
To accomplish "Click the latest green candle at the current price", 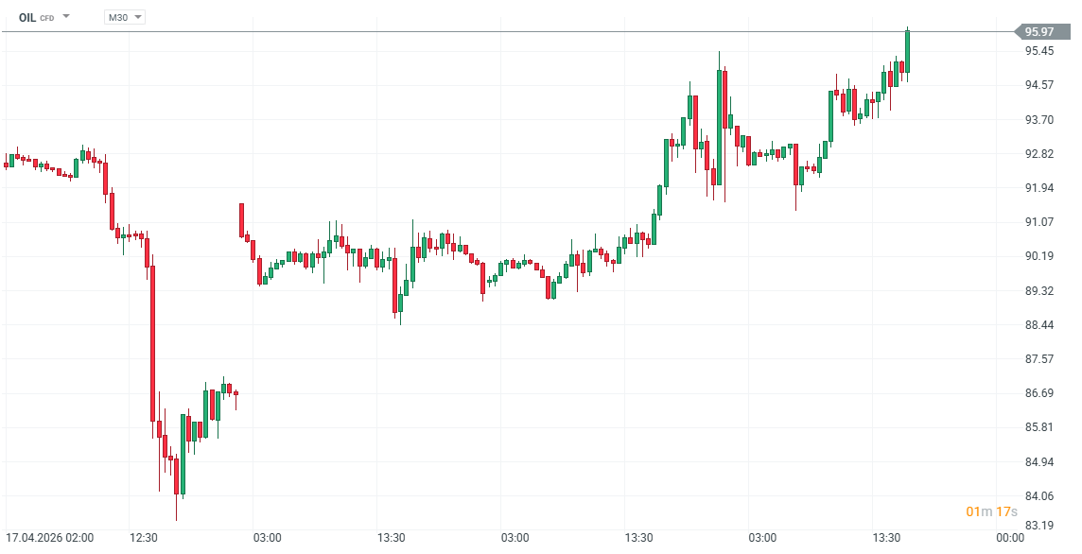I will point(907,49).
